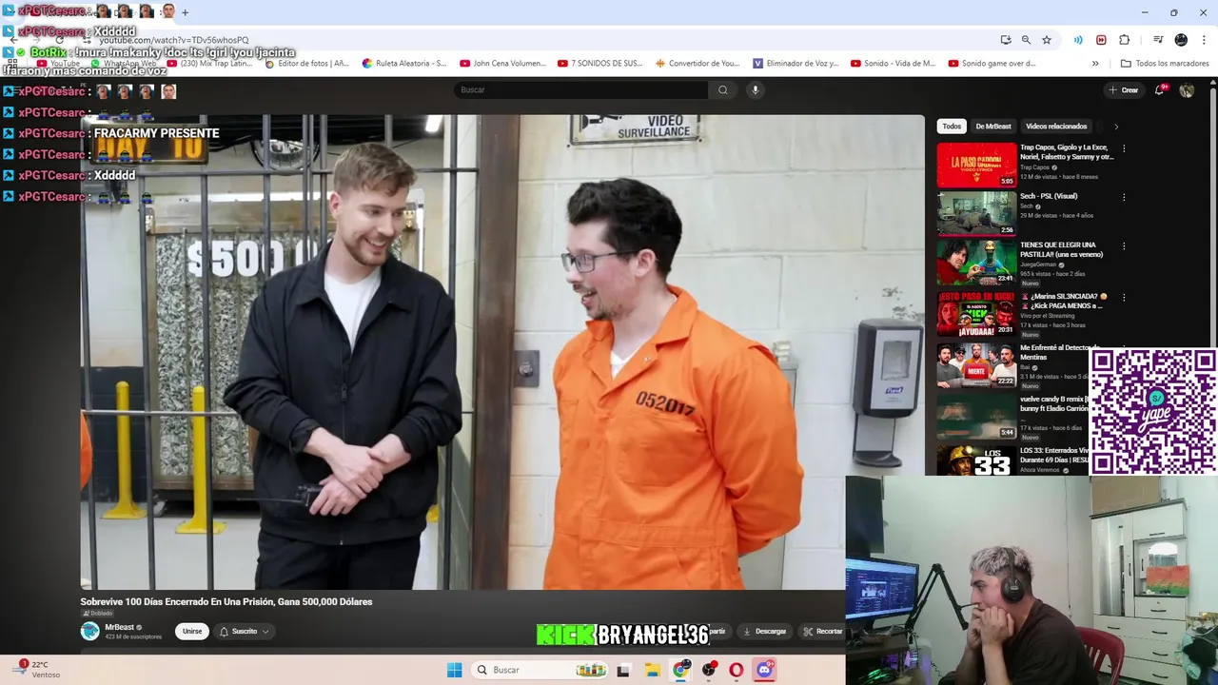
Task: Open Chrome three-dot menu
Action: point(1203,40)
